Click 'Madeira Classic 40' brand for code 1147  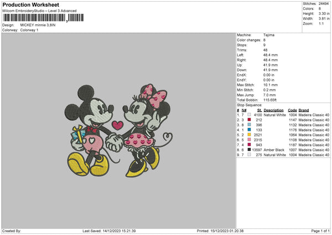click(x=314, y=120)
